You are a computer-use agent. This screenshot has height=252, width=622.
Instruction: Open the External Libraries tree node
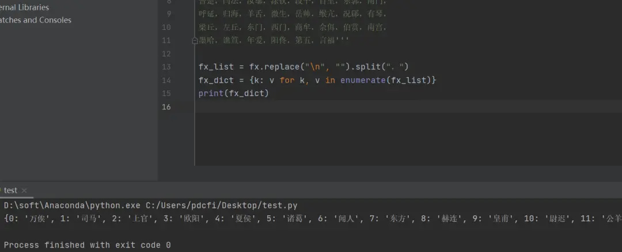coord(25,7)
